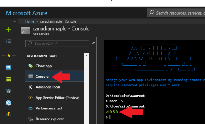Screen dimensions: 205x124
Task: Click the Performance test cloud icon
Action: [31, 108]
